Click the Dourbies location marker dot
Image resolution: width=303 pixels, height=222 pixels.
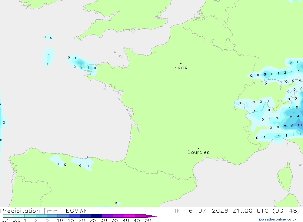(198, 148)
